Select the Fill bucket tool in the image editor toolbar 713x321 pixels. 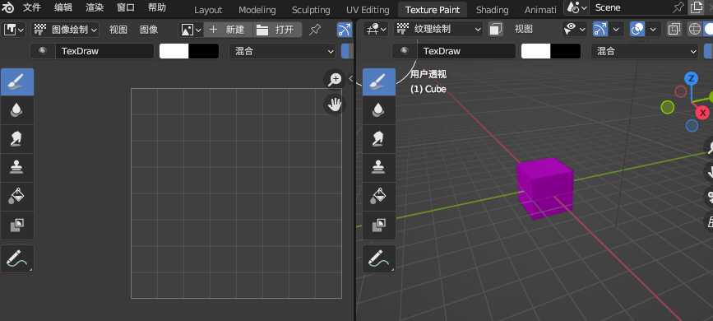tap(16, 196)
